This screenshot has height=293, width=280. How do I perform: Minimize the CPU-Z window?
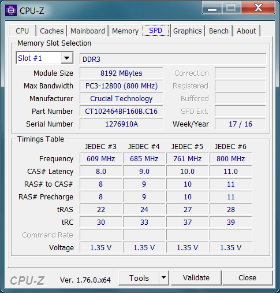coord(212,8)
